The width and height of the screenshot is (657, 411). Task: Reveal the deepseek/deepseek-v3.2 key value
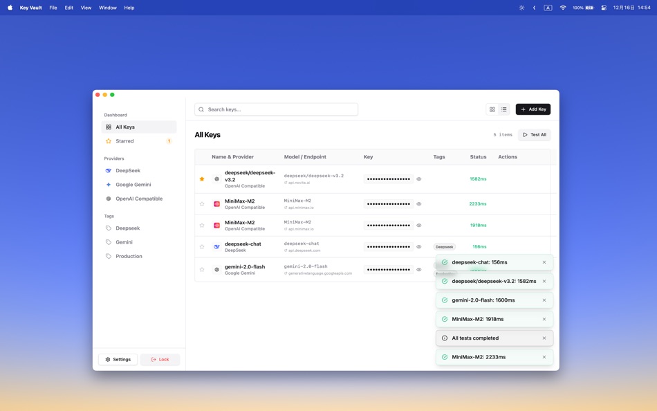[418, 179]
